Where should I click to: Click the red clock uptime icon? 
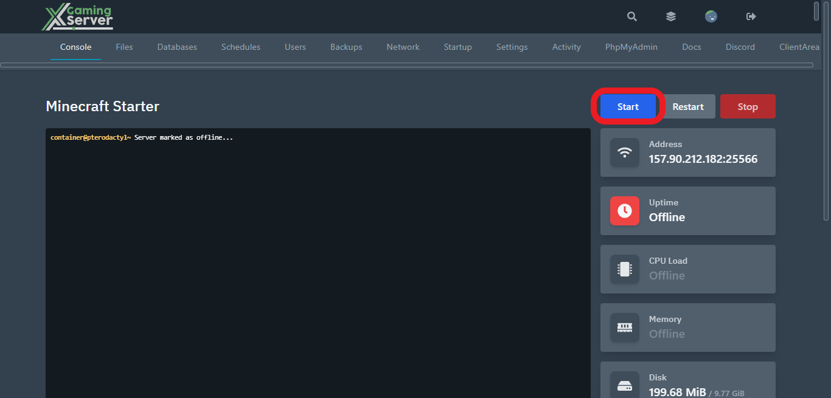tap(625, 211)
